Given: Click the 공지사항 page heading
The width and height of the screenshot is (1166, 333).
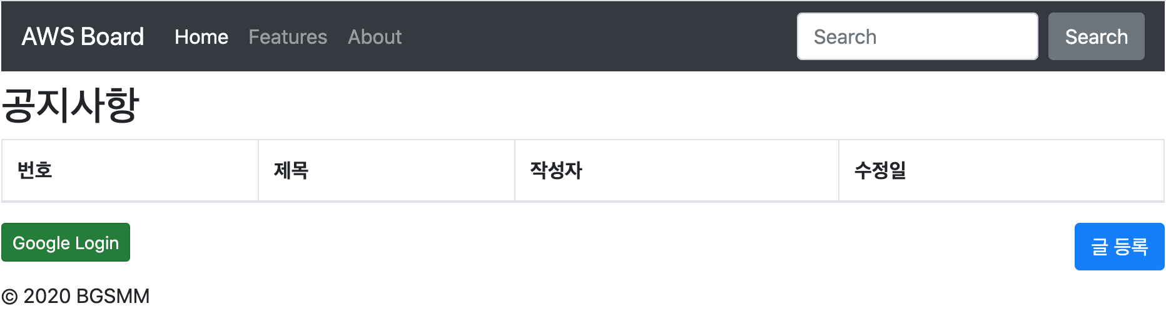Looking at the screenshot, I should [70, 105].
